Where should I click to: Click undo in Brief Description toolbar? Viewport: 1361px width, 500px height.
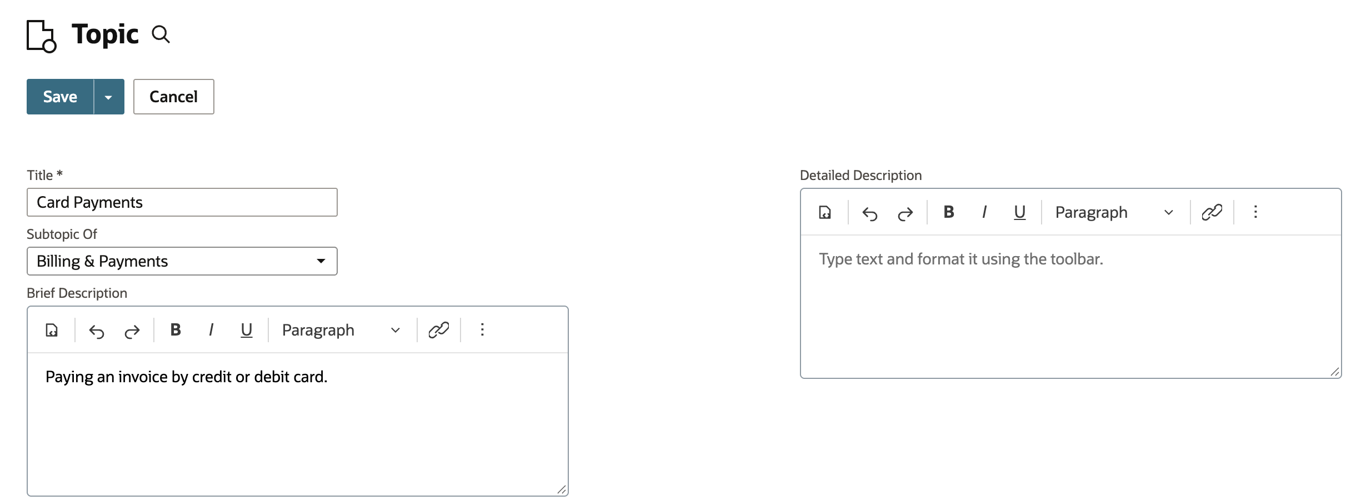click(97, 331)
